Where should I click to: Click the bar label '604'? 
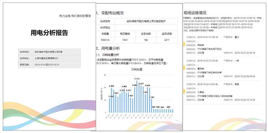click(168, 107)
